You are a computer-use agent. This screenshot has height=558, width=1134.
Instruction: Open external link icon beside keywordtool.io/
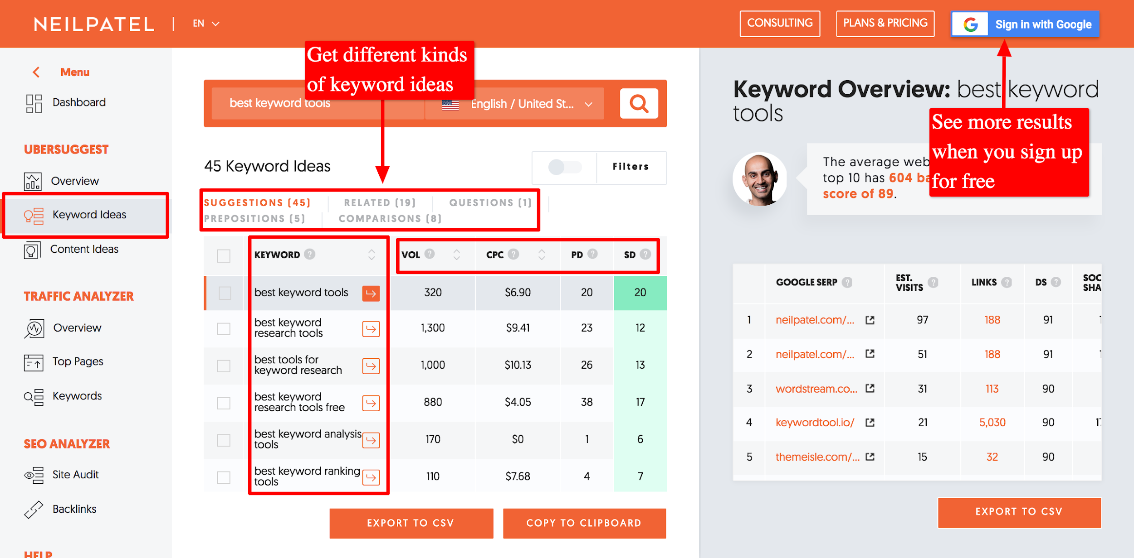coord(870,423)
